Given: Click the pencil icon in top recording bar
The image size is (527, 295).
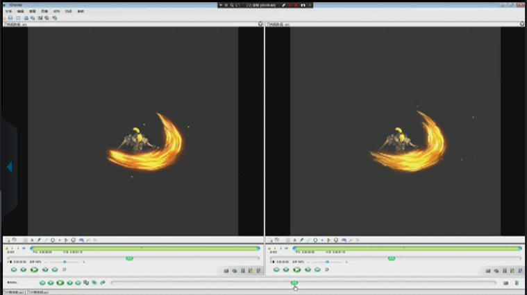Looking at the screenshot, I should (284, 5).
